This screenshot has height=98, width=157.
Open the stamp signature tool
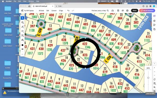pos(23,40)
